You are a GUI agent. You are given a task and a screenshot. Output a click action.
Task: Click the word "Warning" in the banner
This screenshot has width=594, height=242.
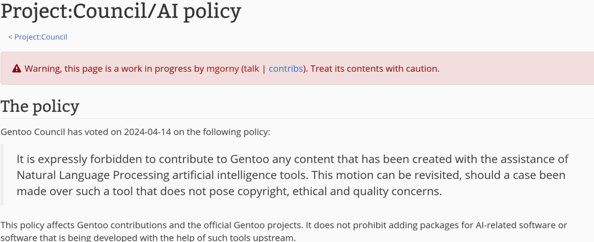[42, 69]
